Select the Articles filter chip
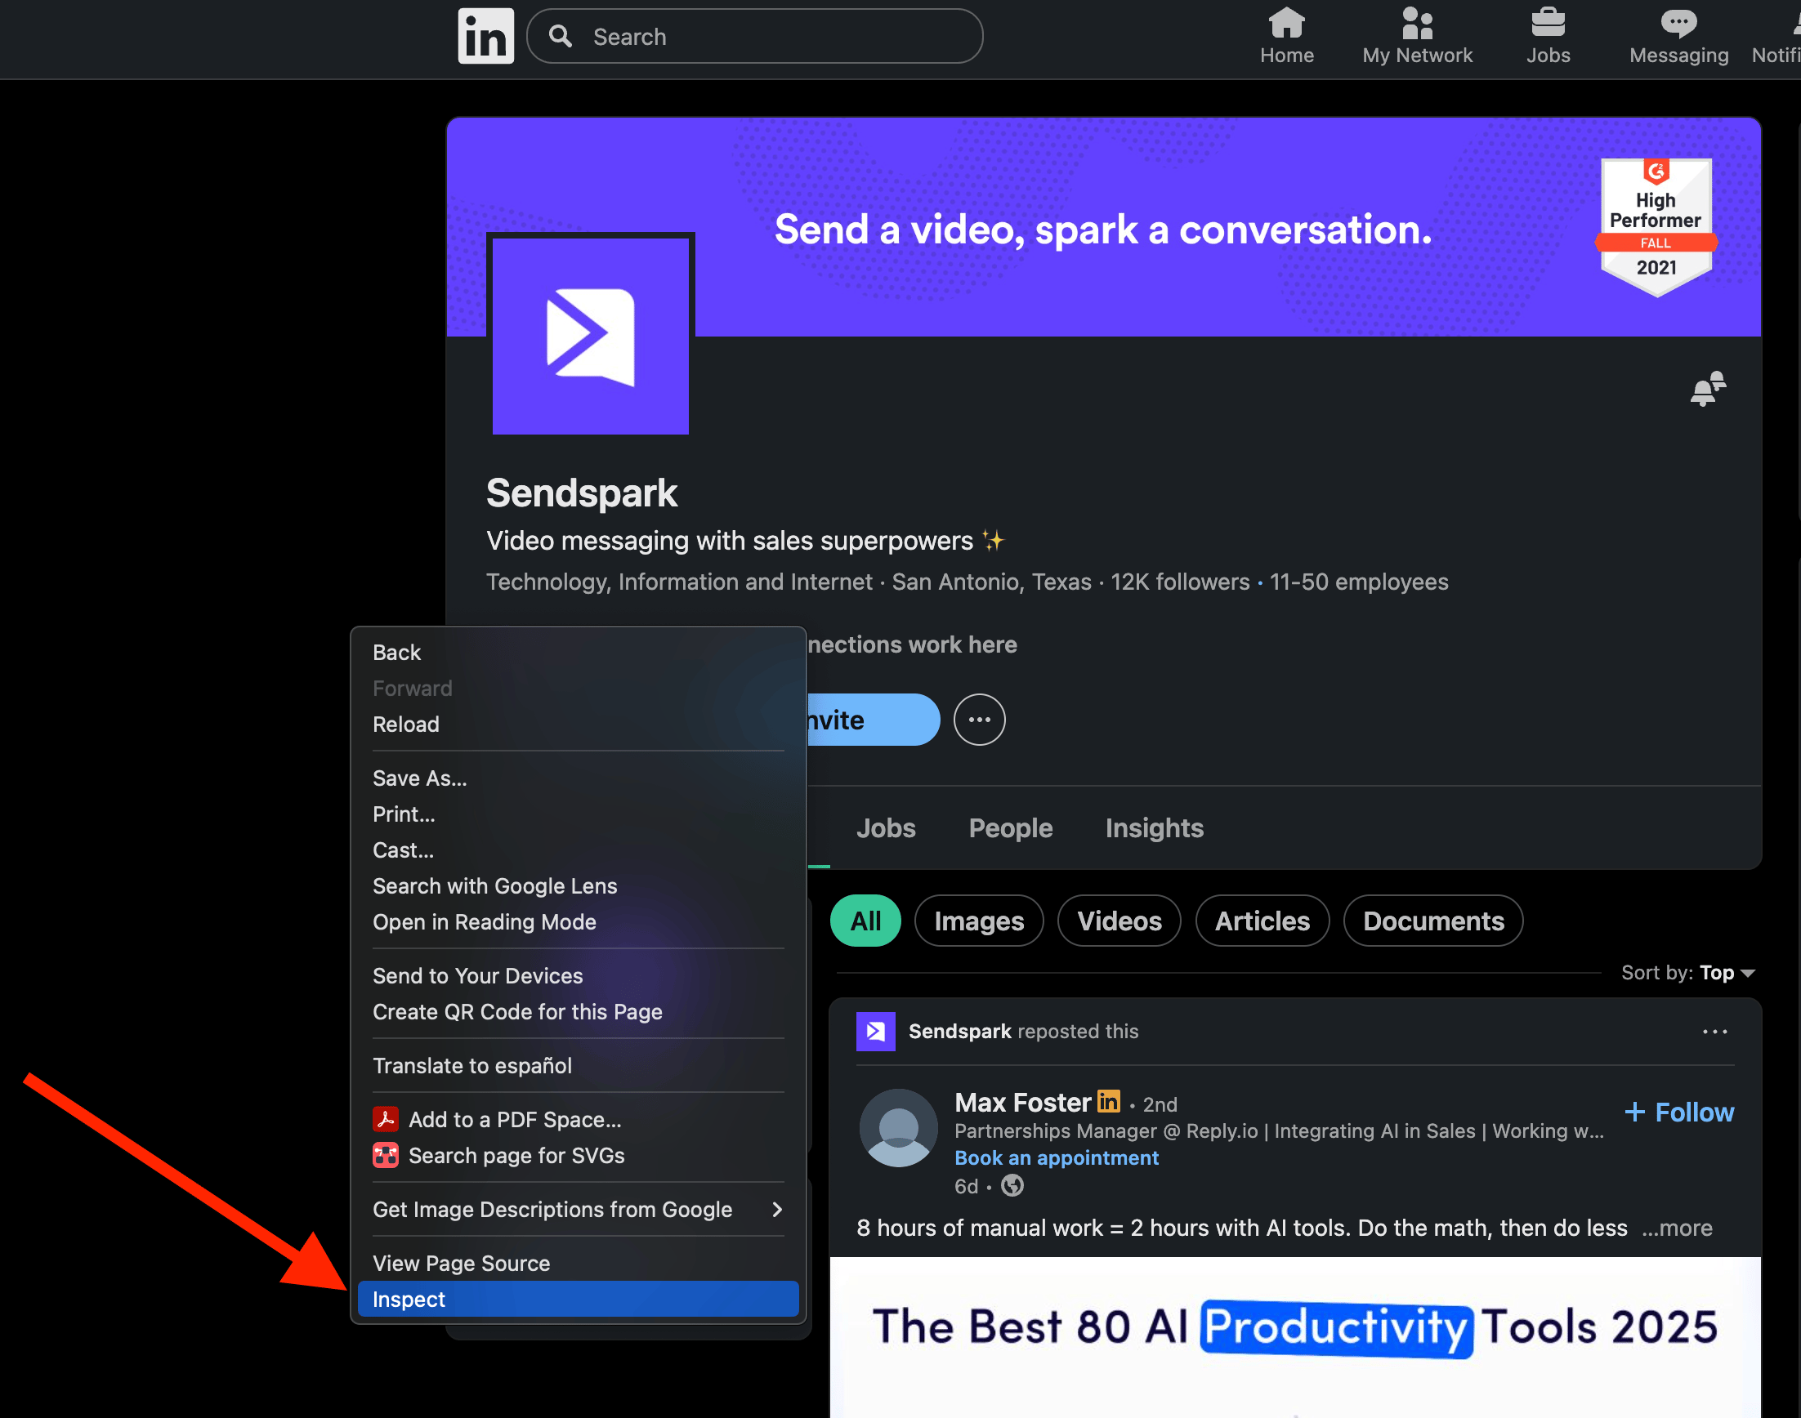Viewport: 1801px width, 1418px height. 1262,921
